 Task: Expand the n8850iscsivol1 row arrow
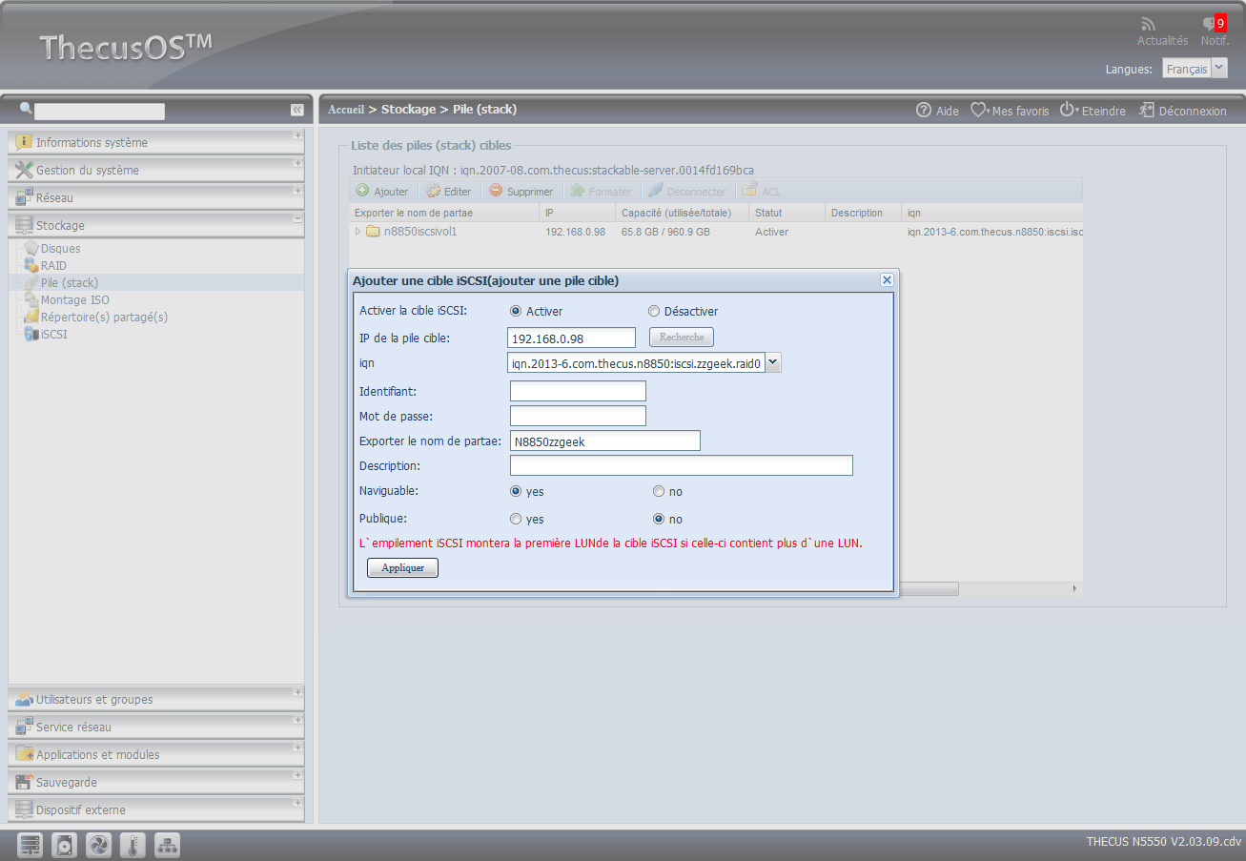pyautogui.click(x=358, y=232)
